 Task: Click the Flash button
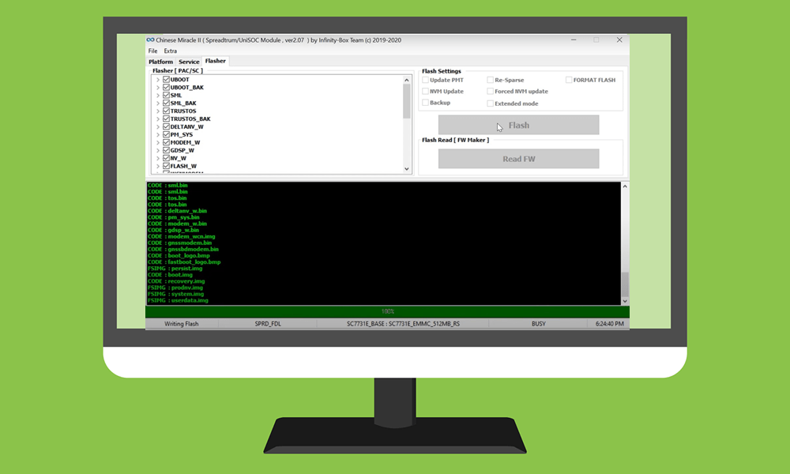tap(518, 125)
